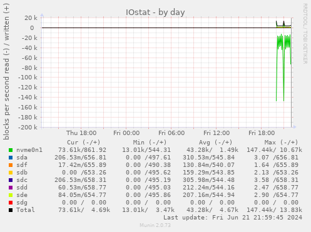
Task: Click the '20 k' y-axis label
Action: click(31, 18)
